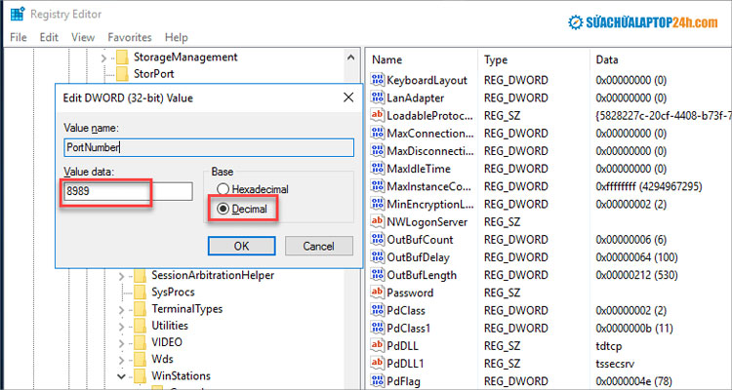This screenshot has width=732, height=390.
Task: Click the KeyboardLayout DWORD value icon
Action: pyautogui.click(x=377, y=80)
